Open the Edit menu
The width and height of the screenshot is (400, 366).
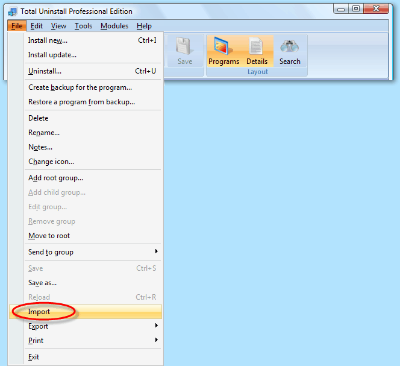[37, 26]
